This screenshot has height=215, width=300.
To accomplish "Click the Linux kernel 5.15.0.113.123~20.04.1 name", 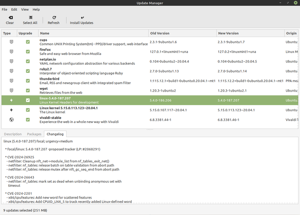I will (68, 108).
